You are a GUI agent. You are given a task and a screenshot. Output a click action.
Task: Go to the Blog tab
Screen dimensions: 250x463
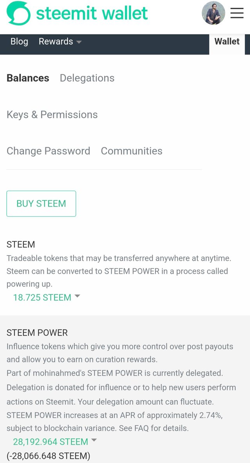point(19,41)
